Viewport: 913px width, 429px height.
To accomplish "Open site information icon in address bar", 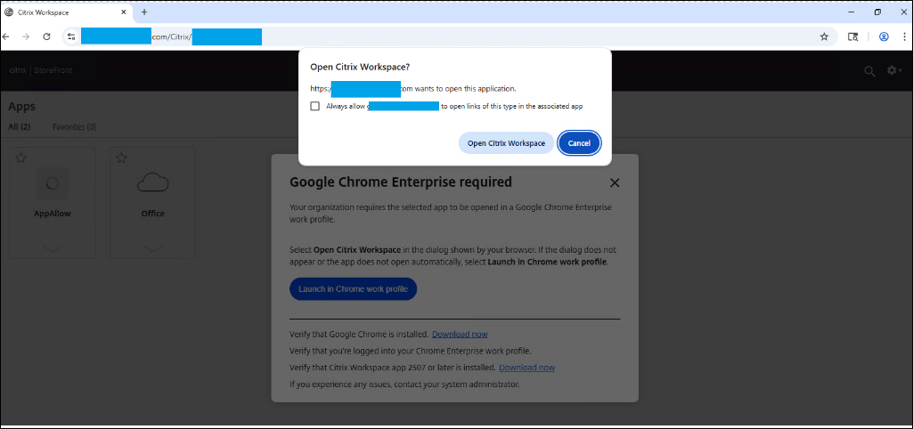I will 71,36.
